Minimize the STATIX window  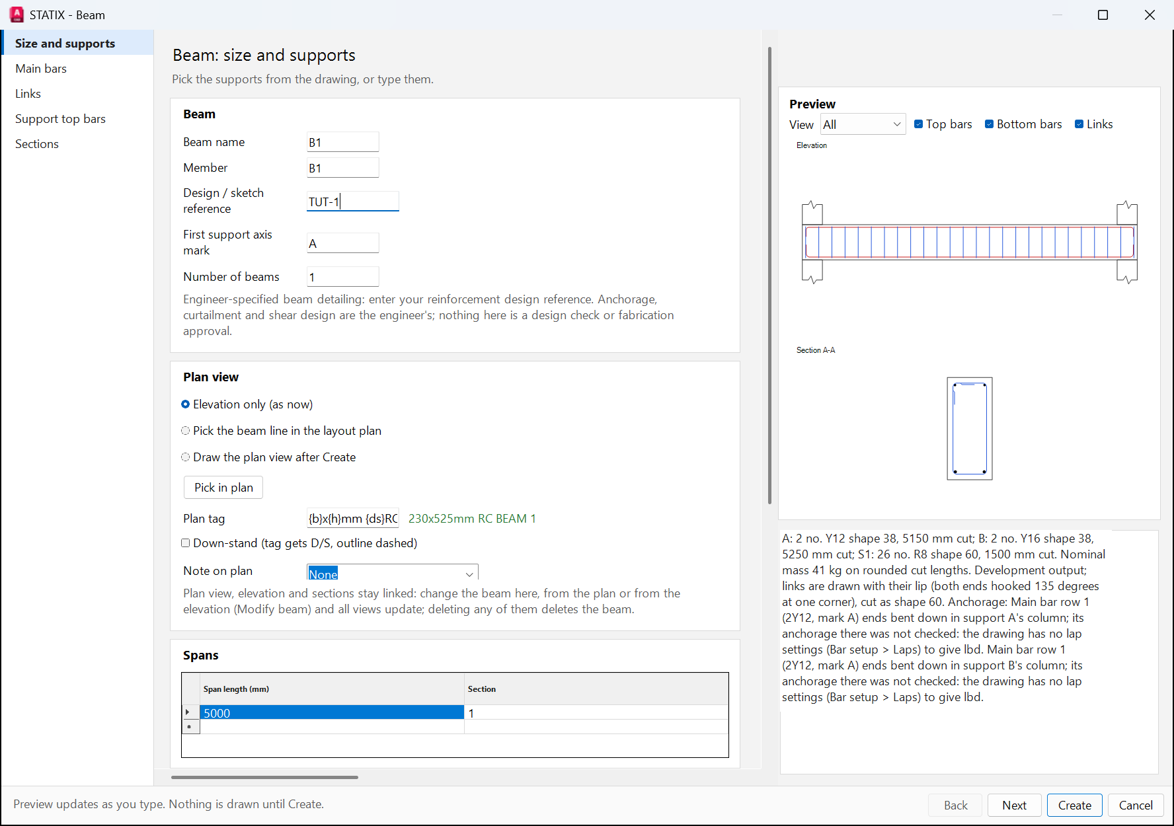point(1057,15)
